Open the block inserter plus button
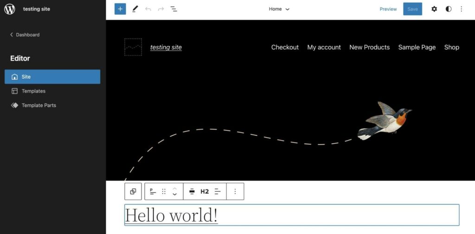The image size is (475, 234). [120, 9]
